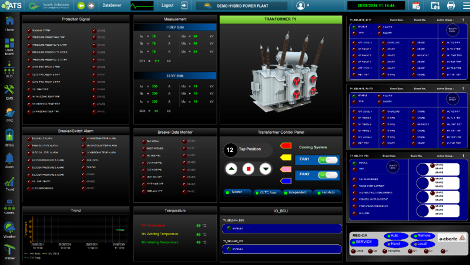Click the 33 kV Side header bar

tap(175, 76)
